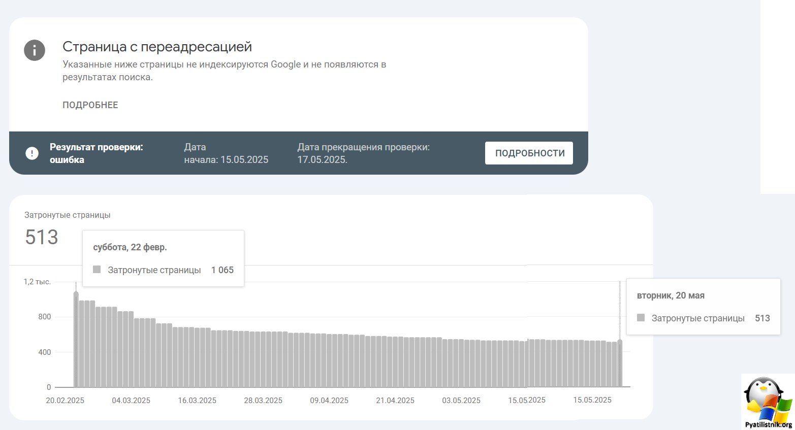Click the gray legend square in the 20 мая tooltip

click(641, 318)
